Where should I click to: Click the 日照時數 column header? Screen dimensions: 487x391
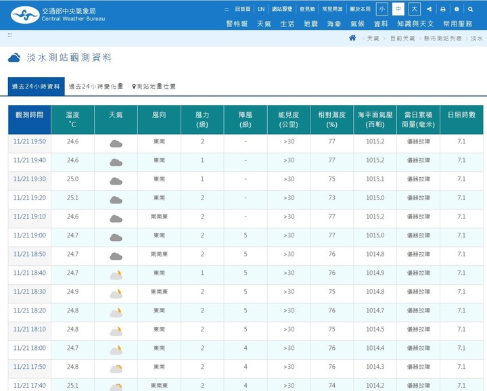(461, 120)
